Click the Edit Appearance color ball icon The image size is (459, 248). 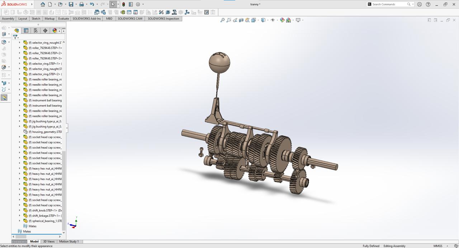pyautogui.click(x=282, y=20)
